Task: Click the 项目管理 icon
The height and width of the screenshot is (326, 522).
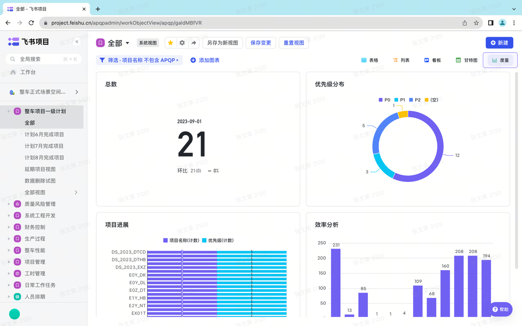Action: click(x=17, y=262)
